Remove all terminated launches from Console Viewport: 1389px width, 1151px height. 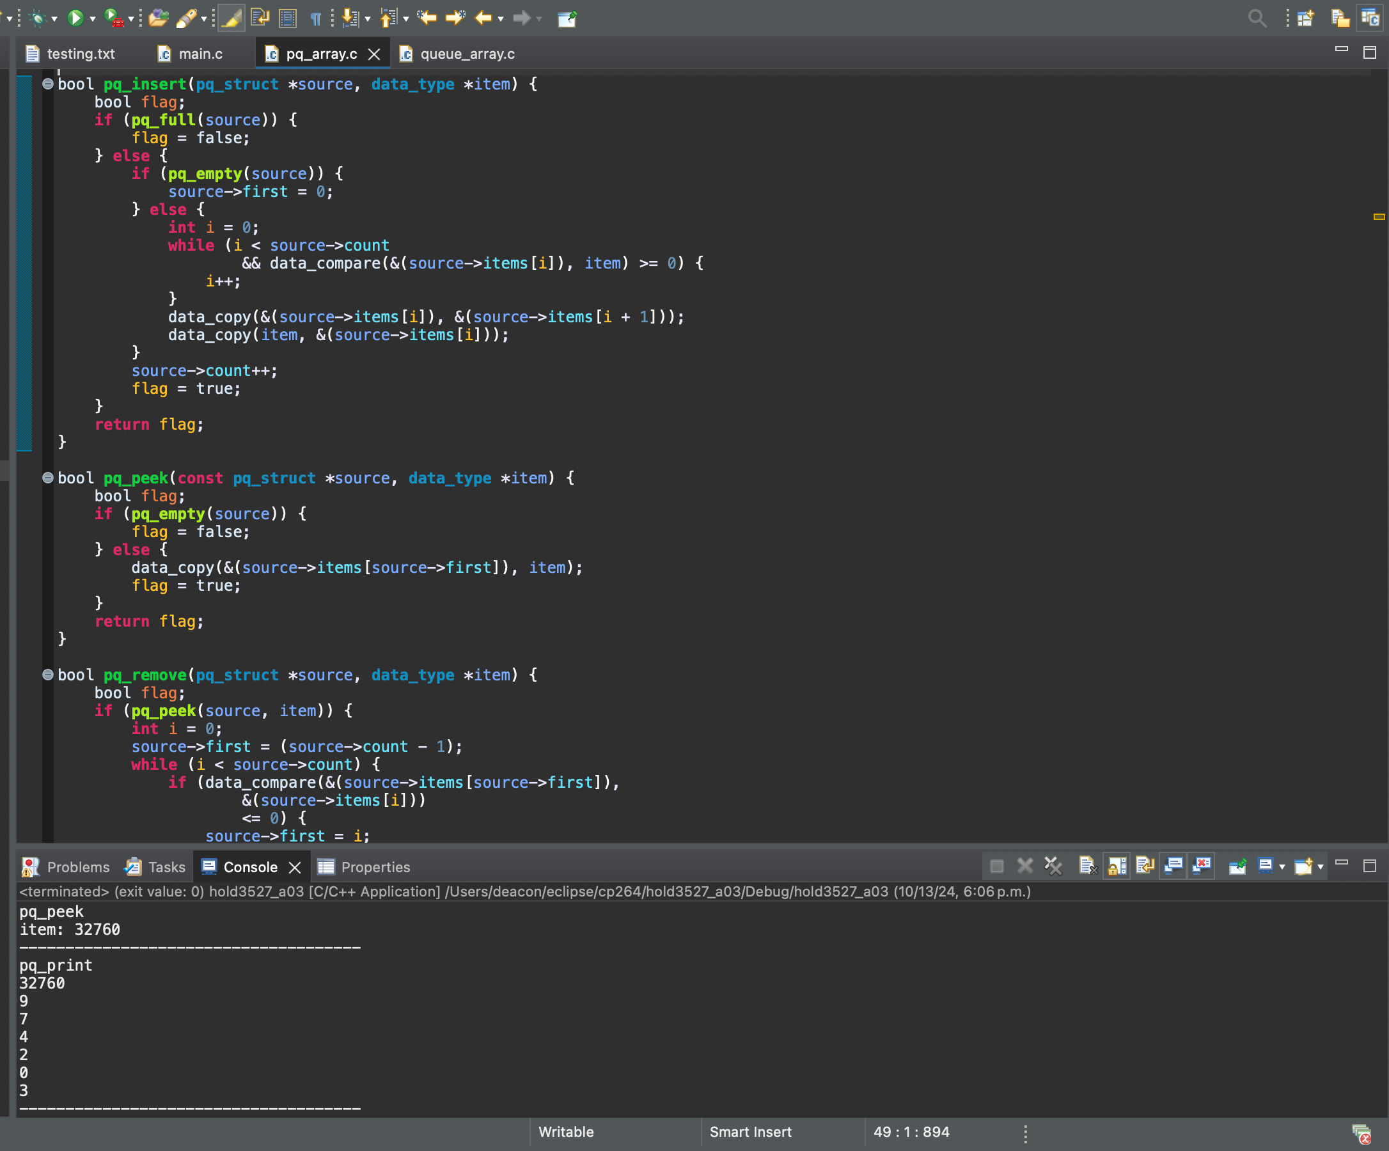(1053, 866)
